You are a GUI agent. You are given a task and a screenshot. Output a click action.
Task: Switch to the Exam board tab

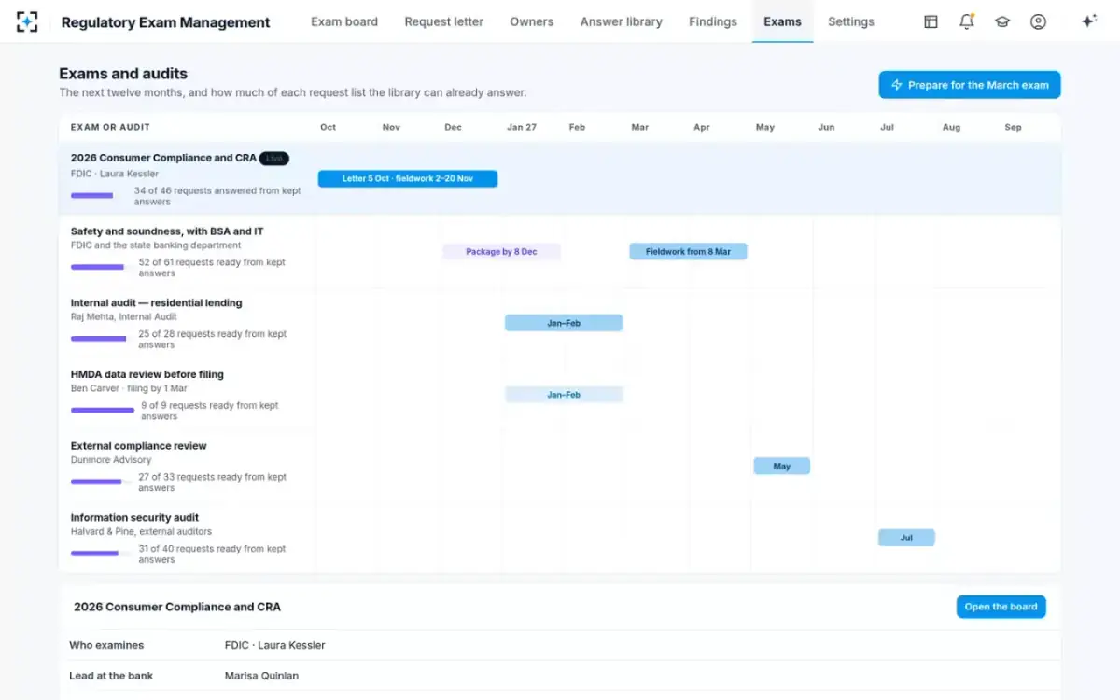click(344, 21)
